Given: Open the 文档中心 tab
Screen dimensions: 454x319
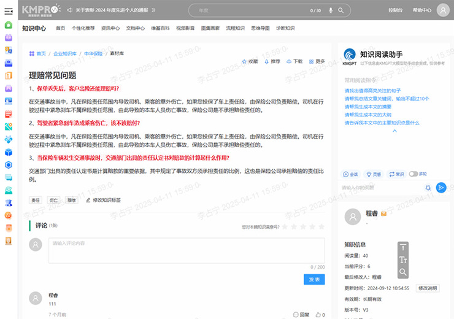Looking at the screenshot, I should coord(135,28).
